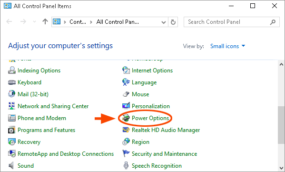Go up one folder level
This screenshot has height=172, width=285.
tap(45, 21)
